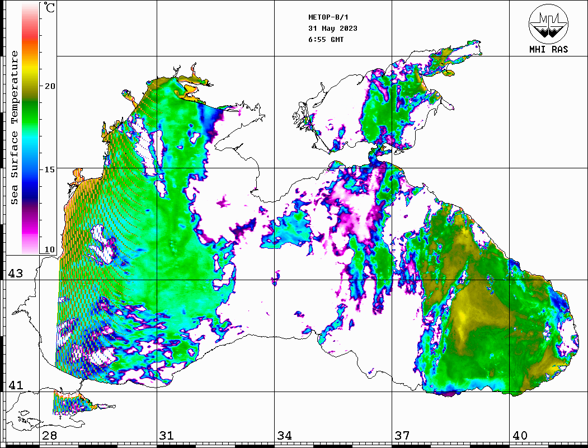Screen dimensions: 588x448
Task: Click latitude label '43'
Action: [x=16, y=273]
